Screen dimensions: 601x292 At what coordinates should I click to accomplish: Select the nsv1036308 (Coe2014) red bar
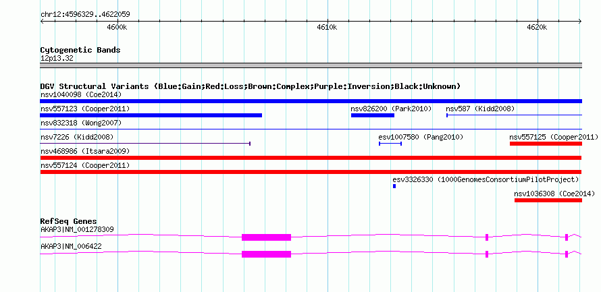[548, 200]
